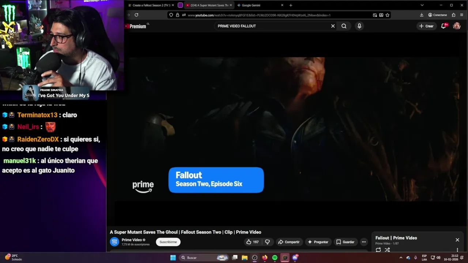Toggle playlist loop
This screenshot has width=468, height=263.
(x=378, y=250)
